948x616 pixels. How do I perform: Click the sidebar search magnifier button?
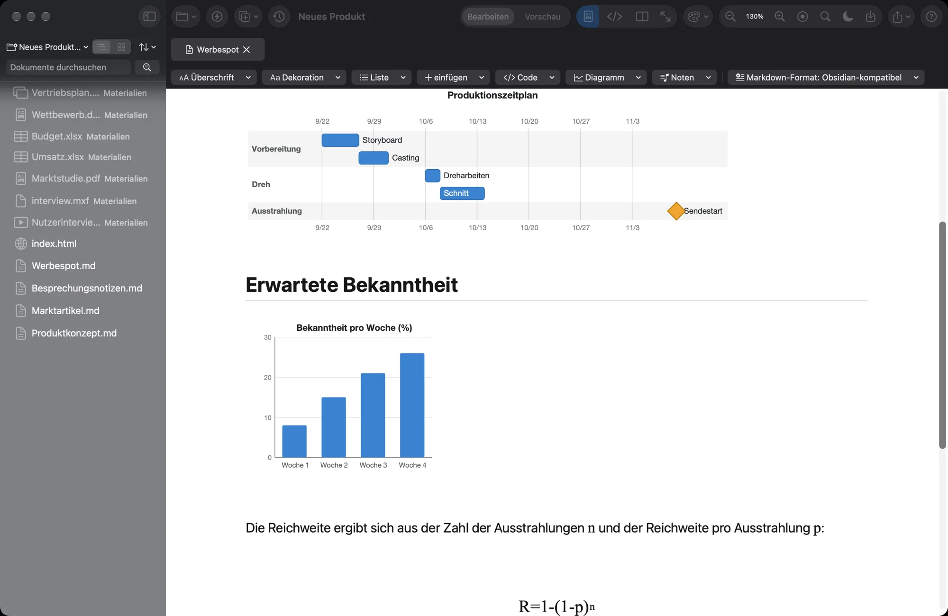point(147,67)
